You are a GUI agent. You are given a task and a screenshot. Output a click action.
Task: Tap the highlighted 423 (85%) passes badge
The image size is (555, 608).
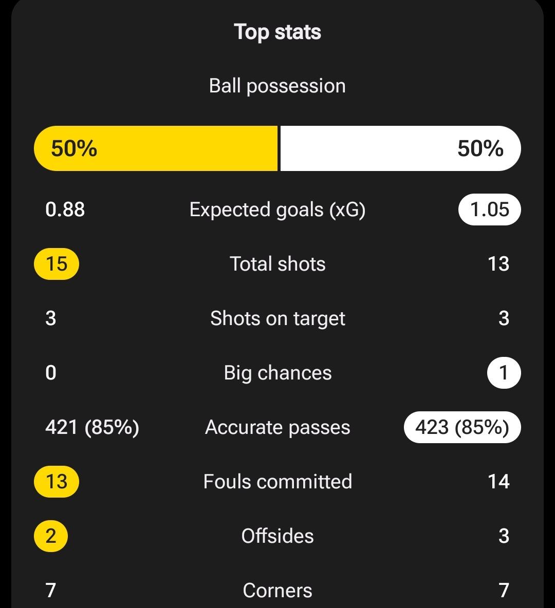pos(462,427)
